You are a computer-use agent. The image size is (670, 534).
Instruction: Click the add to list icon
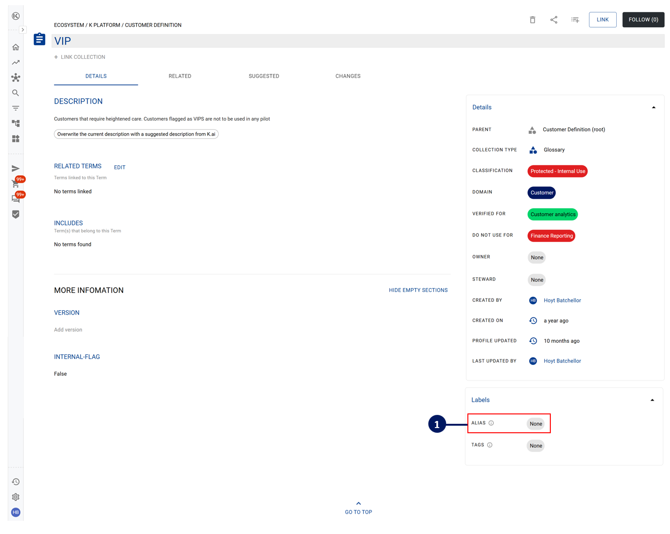click(x=575, y=20)
